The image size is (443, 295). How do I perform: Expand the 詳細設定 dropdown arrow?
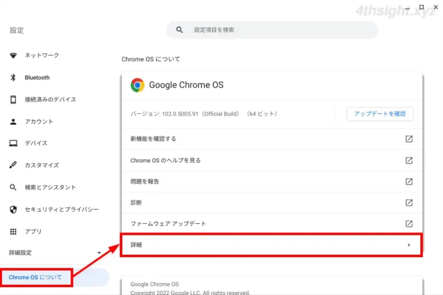click(x=99, y=252)
